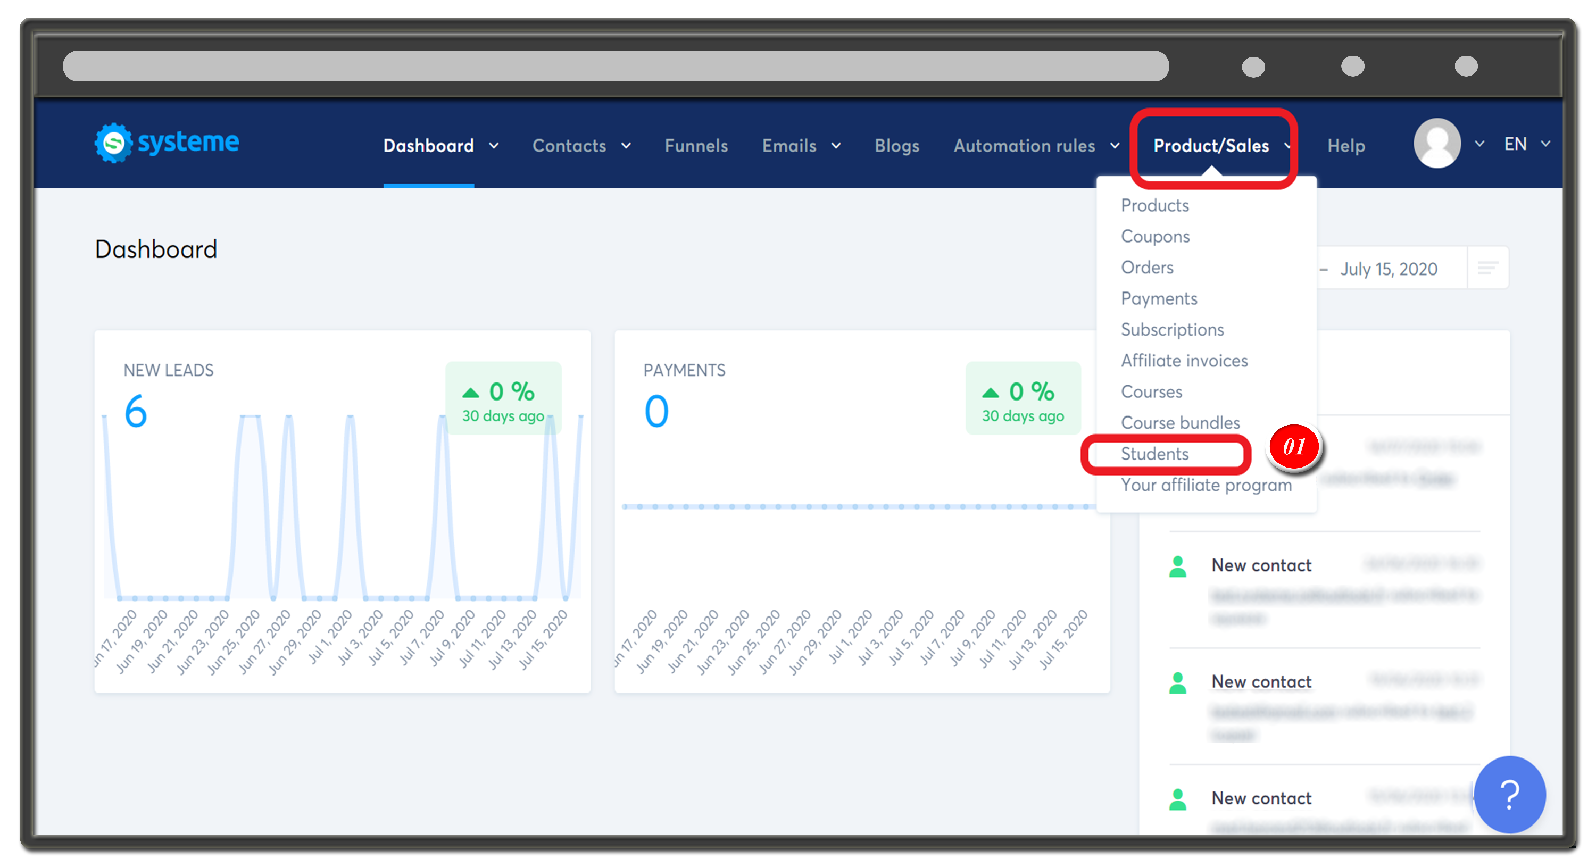Open the floating question mark help button

tap(1510, 795)
